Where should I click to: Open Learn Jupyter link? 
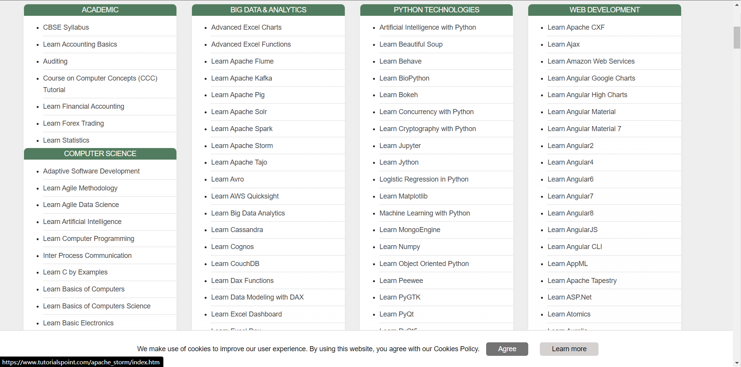click(400, 146)
